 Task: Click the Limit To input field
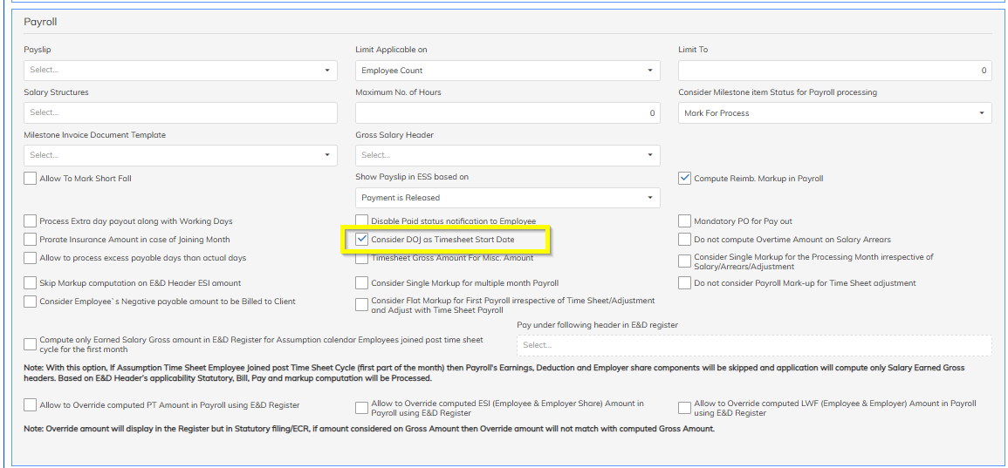[x=835, y=70]
